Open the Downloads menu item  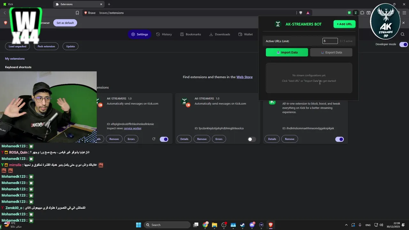220,34
